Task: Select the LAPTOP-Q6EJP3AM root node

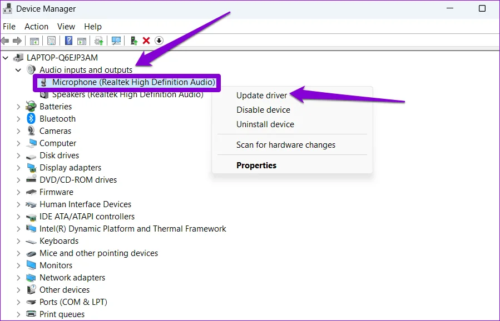Action: pos(62,58)
